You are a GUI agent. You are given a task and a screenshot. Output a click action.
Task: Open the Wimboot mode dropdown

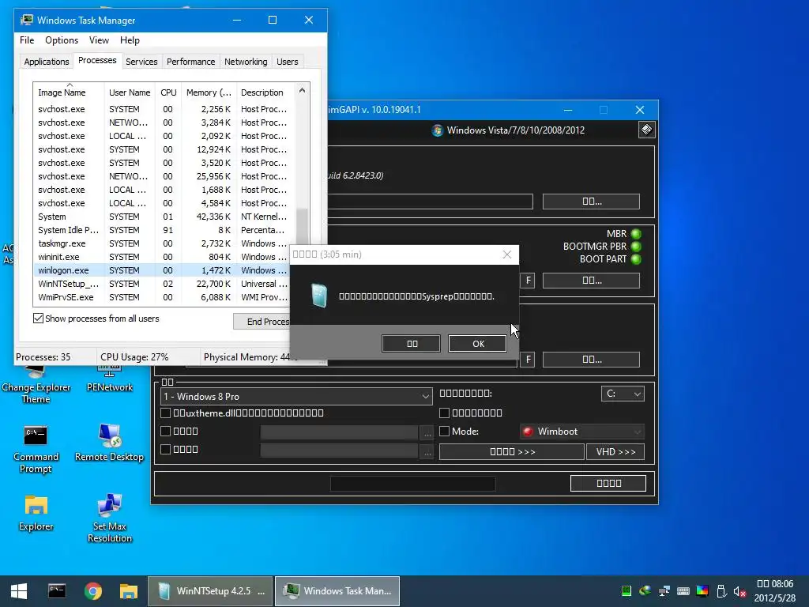coord(582,432)
